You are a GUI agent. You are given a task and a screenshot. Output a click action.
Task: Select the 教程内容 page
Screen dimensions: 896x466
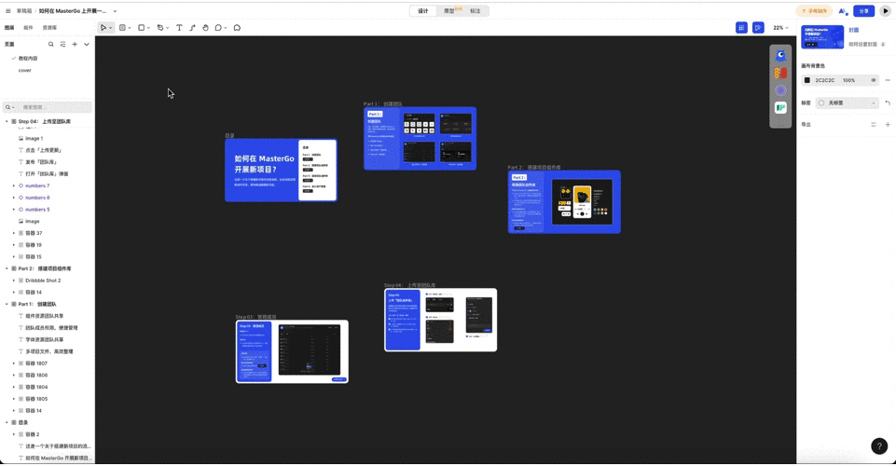(28, 58)
